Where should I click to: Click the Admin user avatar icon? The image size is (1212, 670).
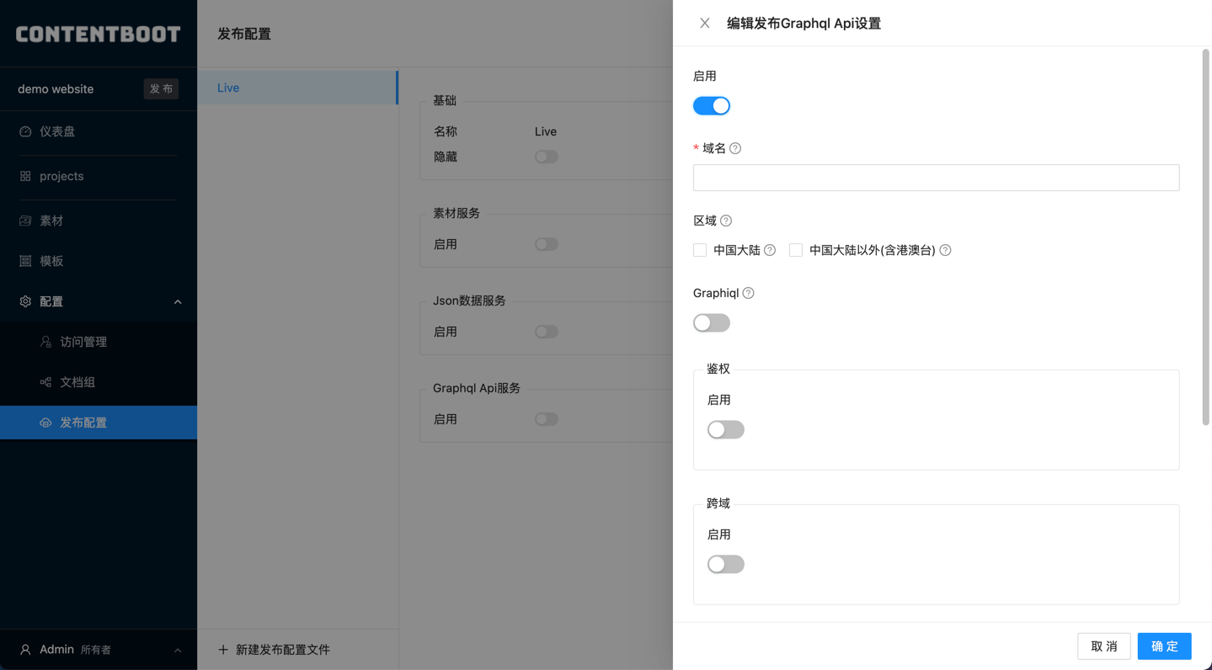25,650
